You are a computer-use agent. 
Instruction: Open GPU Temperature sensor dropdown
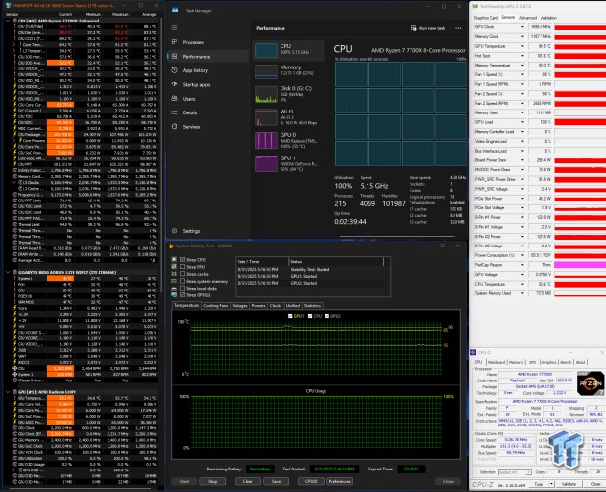coord(522,46)
